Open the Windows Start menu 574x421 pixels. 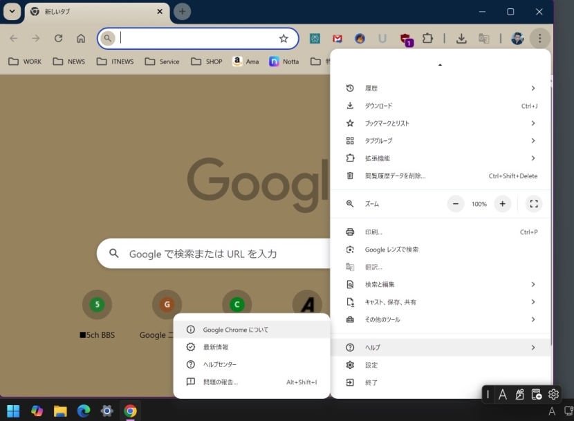13,411
